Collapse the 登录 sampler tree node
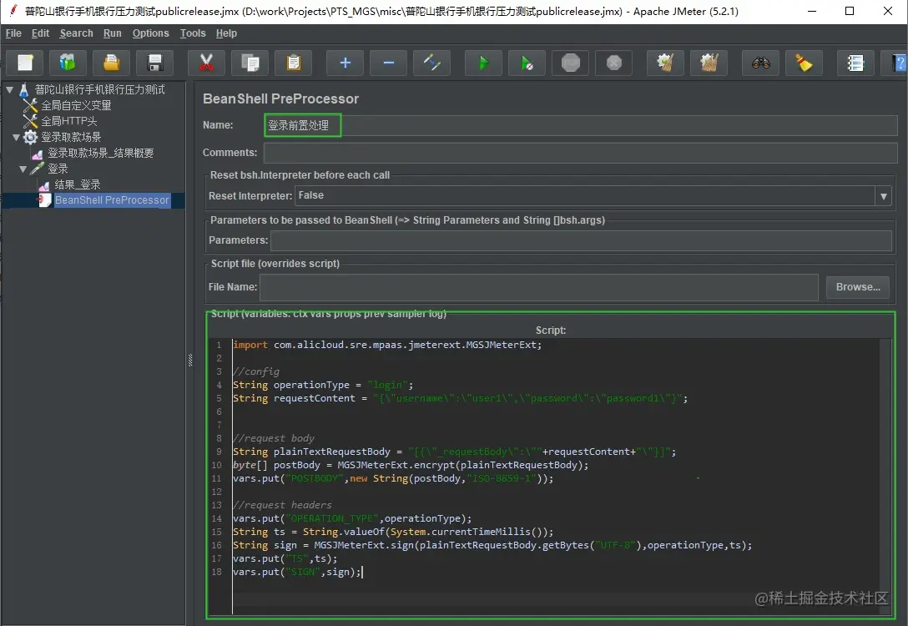Viewport: 908px width, 626px height. [23, 169]
